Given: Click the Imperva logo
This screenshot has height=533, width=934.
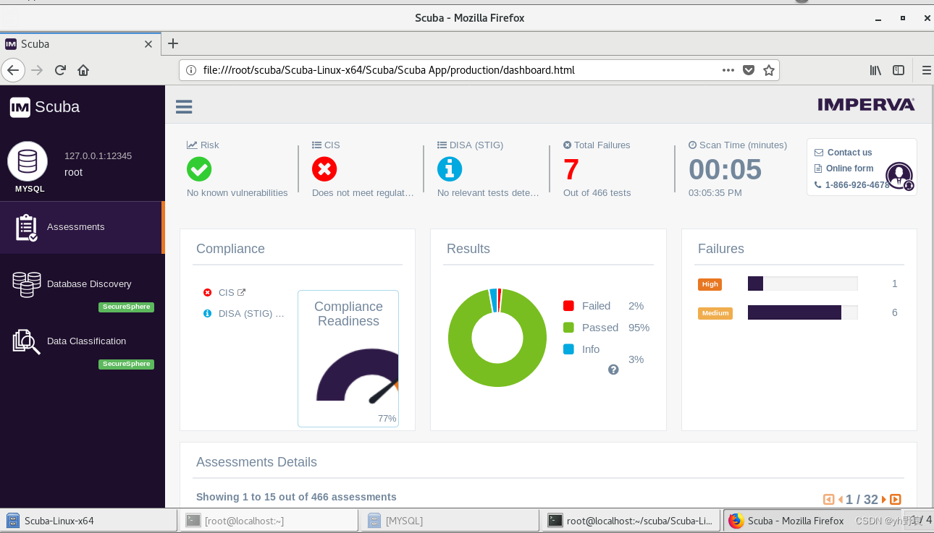Looking at the screenshot, I should 866,105.
